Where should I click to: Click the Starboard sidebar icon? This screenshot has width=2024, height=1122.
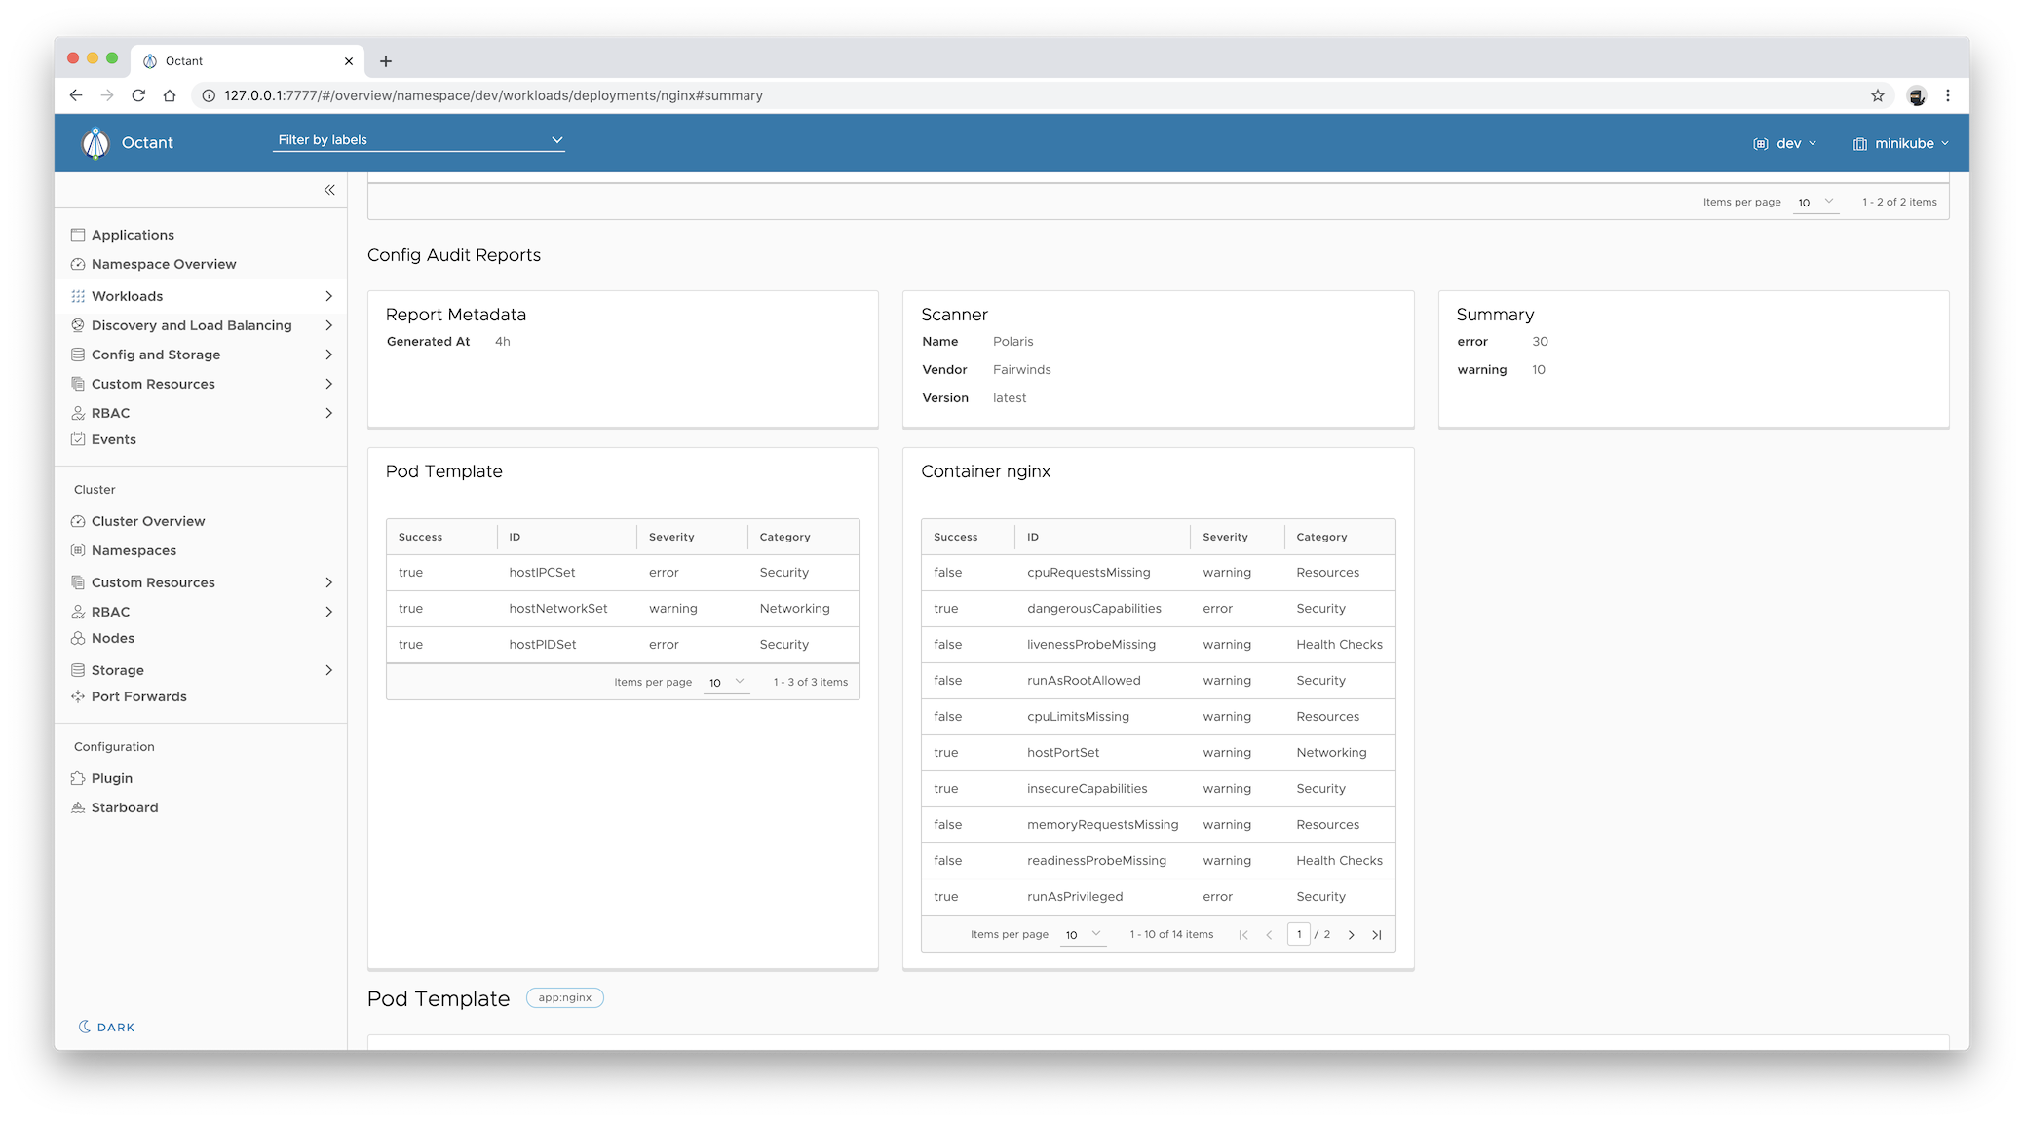(78, 807)
